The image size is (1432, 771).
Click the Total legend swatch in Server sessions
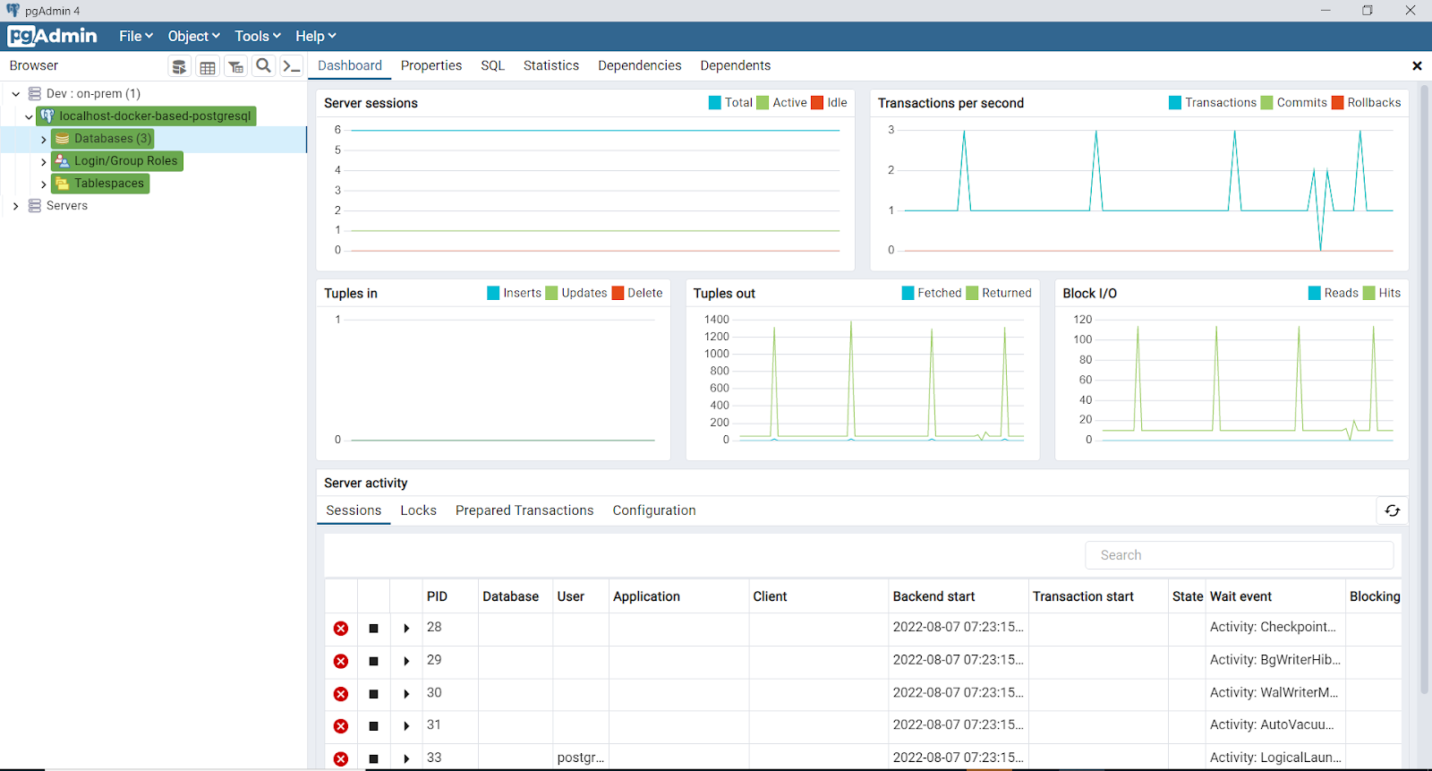[715, 103]
